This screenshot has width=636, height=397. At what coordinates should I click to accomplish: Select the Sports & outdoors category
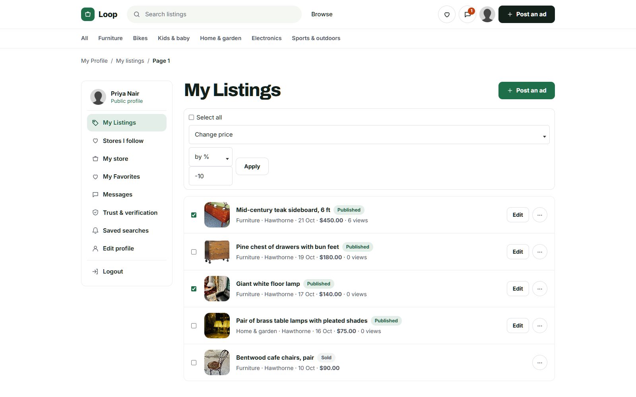point(316,38)
